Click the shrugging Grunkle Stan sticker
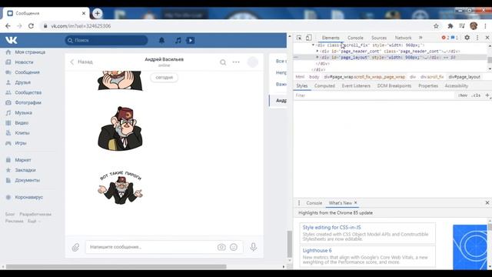Screen dimensions: 492x277 point(120,188)
